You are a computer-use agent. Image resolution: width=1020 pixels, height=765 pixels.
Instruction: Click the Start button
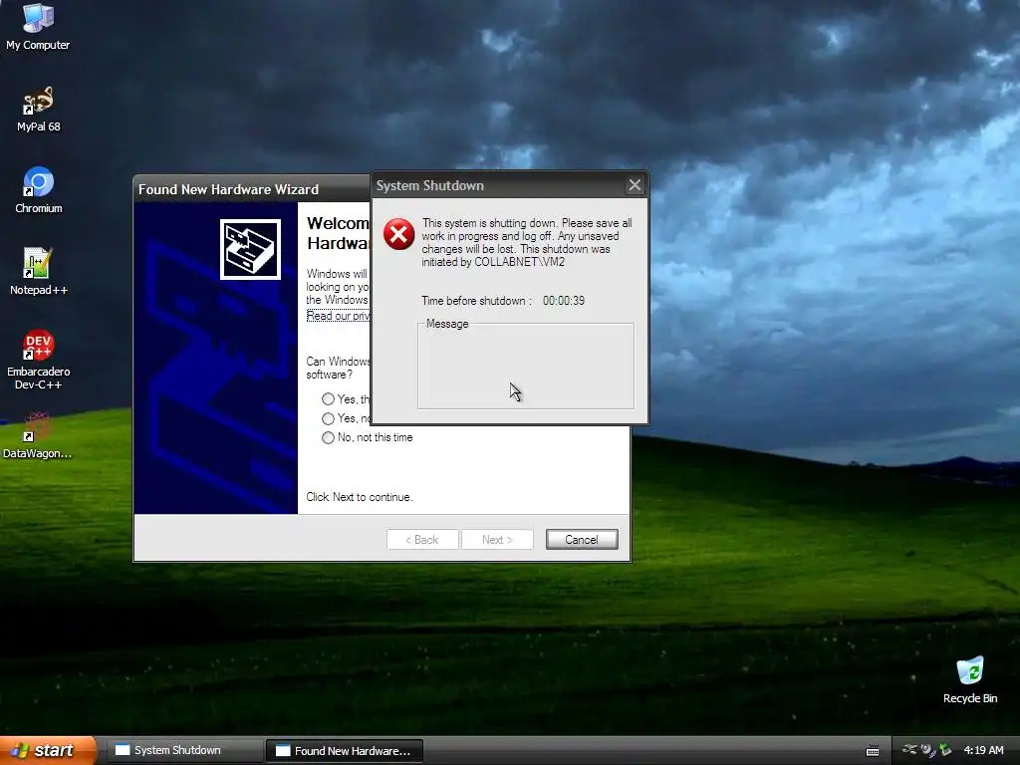48,750
